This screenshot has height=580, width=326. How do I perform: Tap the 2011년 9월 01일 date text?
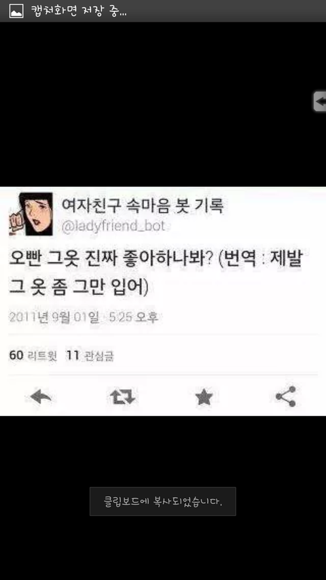[54, 317]
